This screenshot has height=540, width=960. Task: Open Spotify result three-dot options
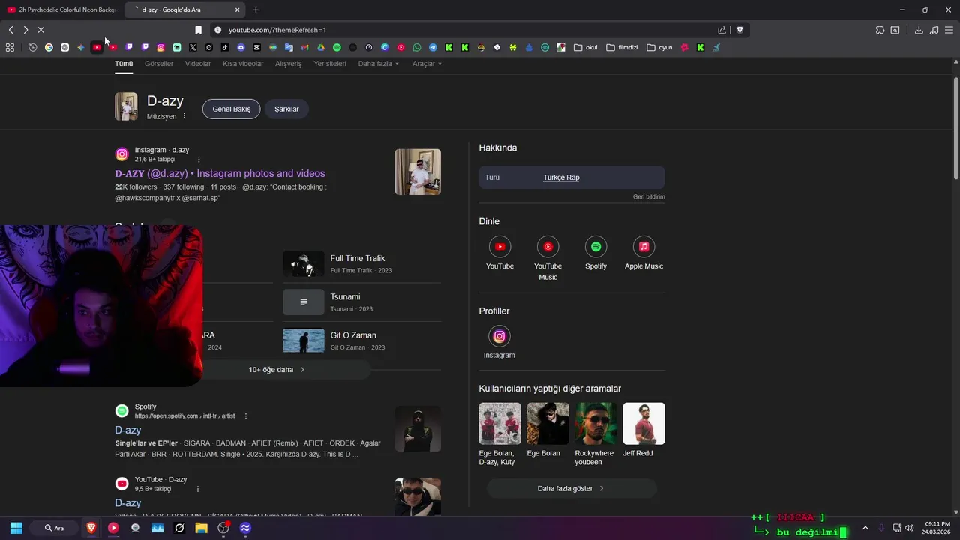[x=245, y=416]
